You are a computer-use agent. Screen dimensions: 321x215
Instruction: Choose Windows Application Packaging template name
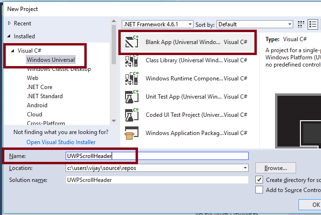pos(184,133)
